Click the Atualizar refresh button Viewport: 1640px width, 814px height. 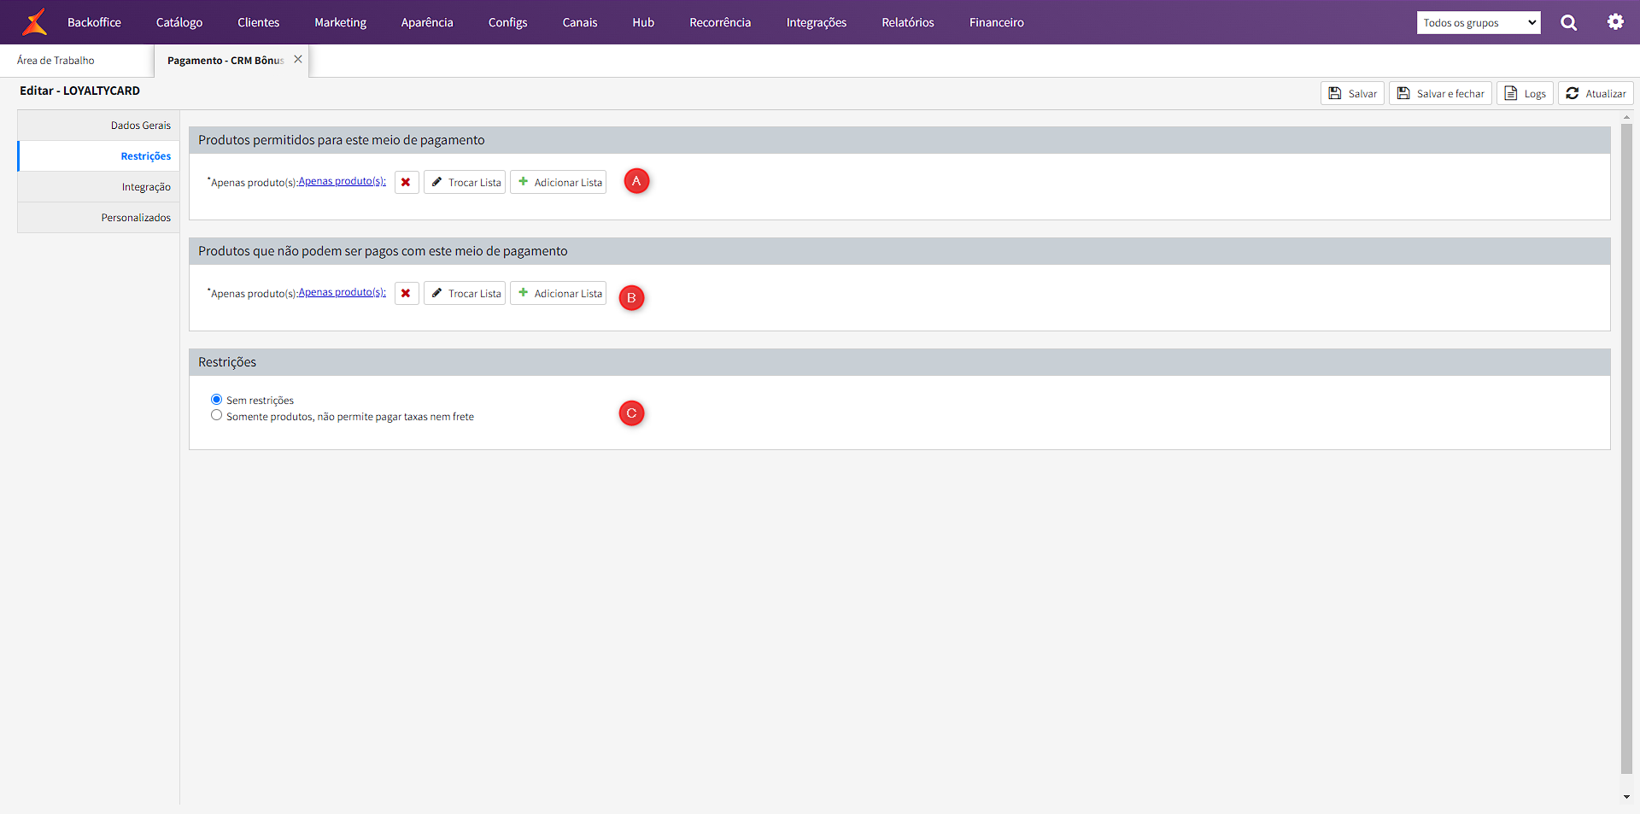pos(1596,93)
